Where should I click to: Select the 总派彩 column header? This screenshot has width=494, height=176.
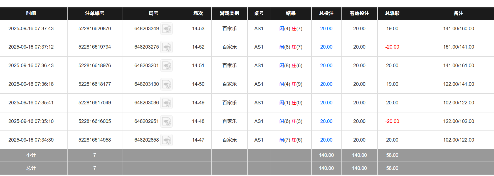pos(392,13)
